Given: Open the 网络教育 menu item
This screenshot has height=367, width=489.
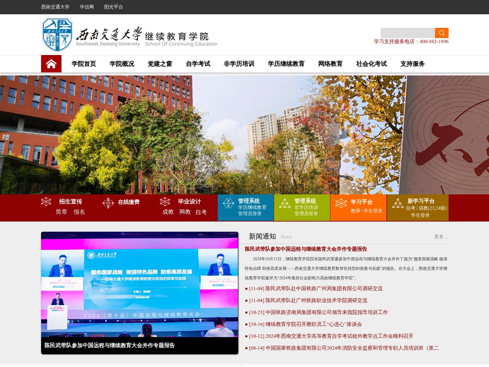Looking at the screenshot, I should (x=330, y=64).
